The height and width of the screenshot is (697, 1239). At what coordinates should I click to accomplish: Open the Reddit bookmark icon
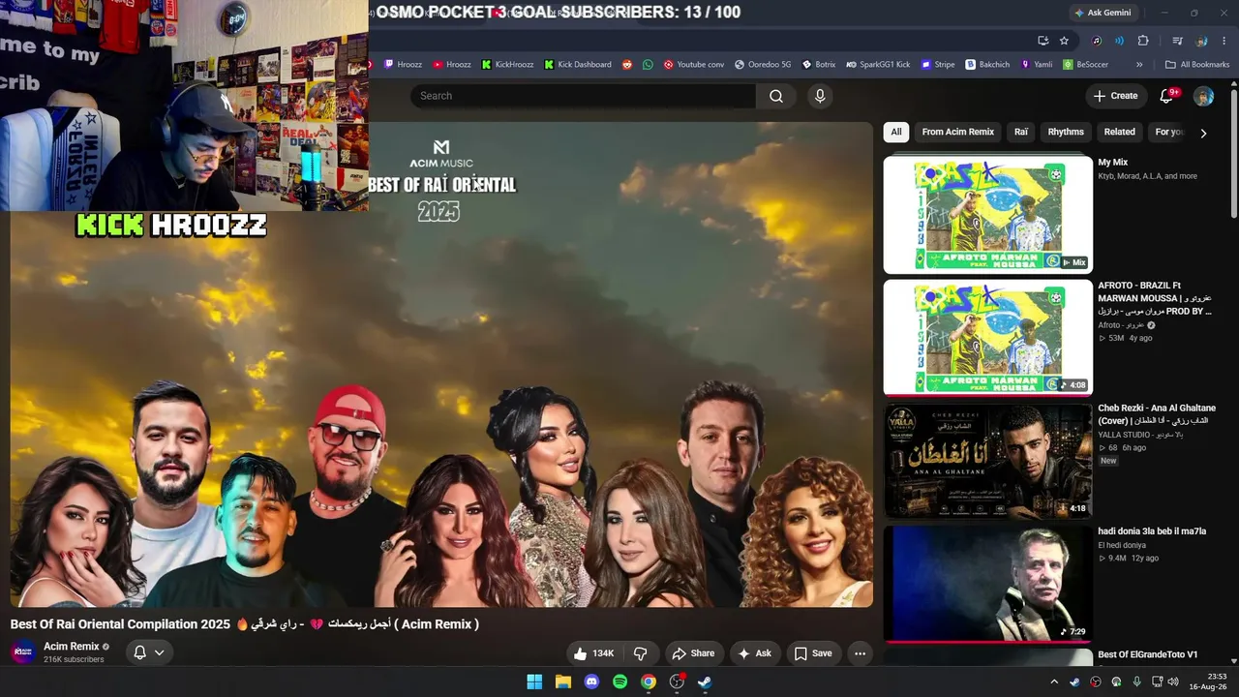coord(627,65)
